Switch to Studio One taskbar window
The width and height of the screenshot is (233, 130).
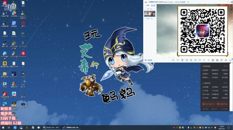coord(51,127)
